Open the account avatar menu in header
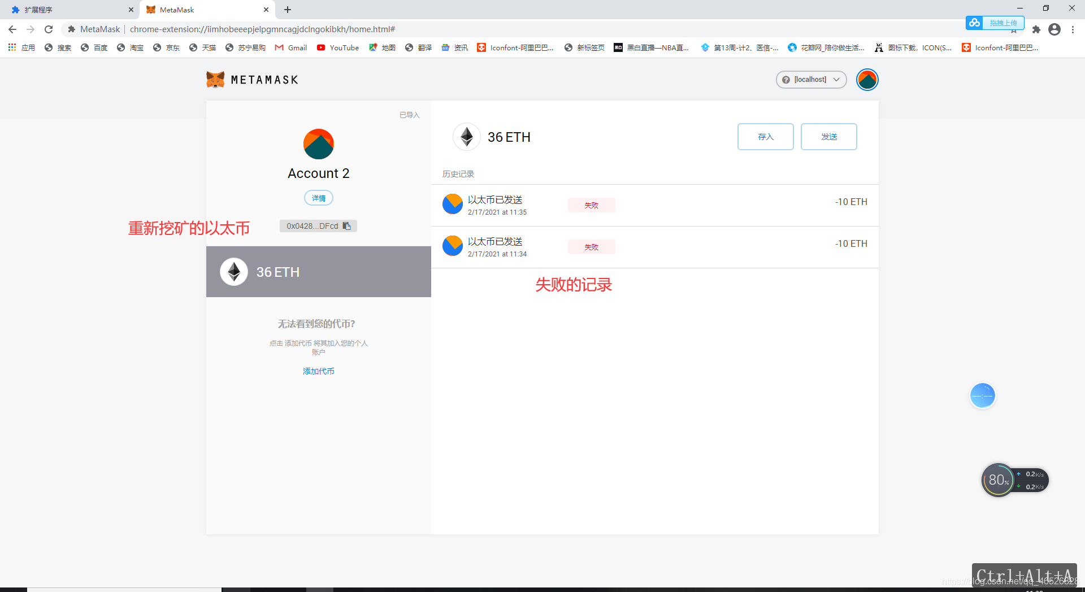 coord(867,80)
